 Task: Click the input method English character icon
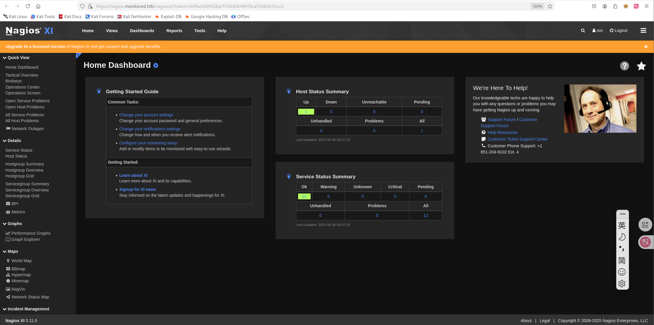[x=622, y=225]
